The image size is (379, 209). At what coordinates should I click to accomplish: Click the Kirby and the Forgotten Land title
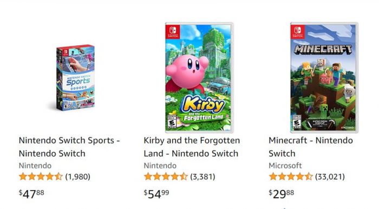coord(192,147)
